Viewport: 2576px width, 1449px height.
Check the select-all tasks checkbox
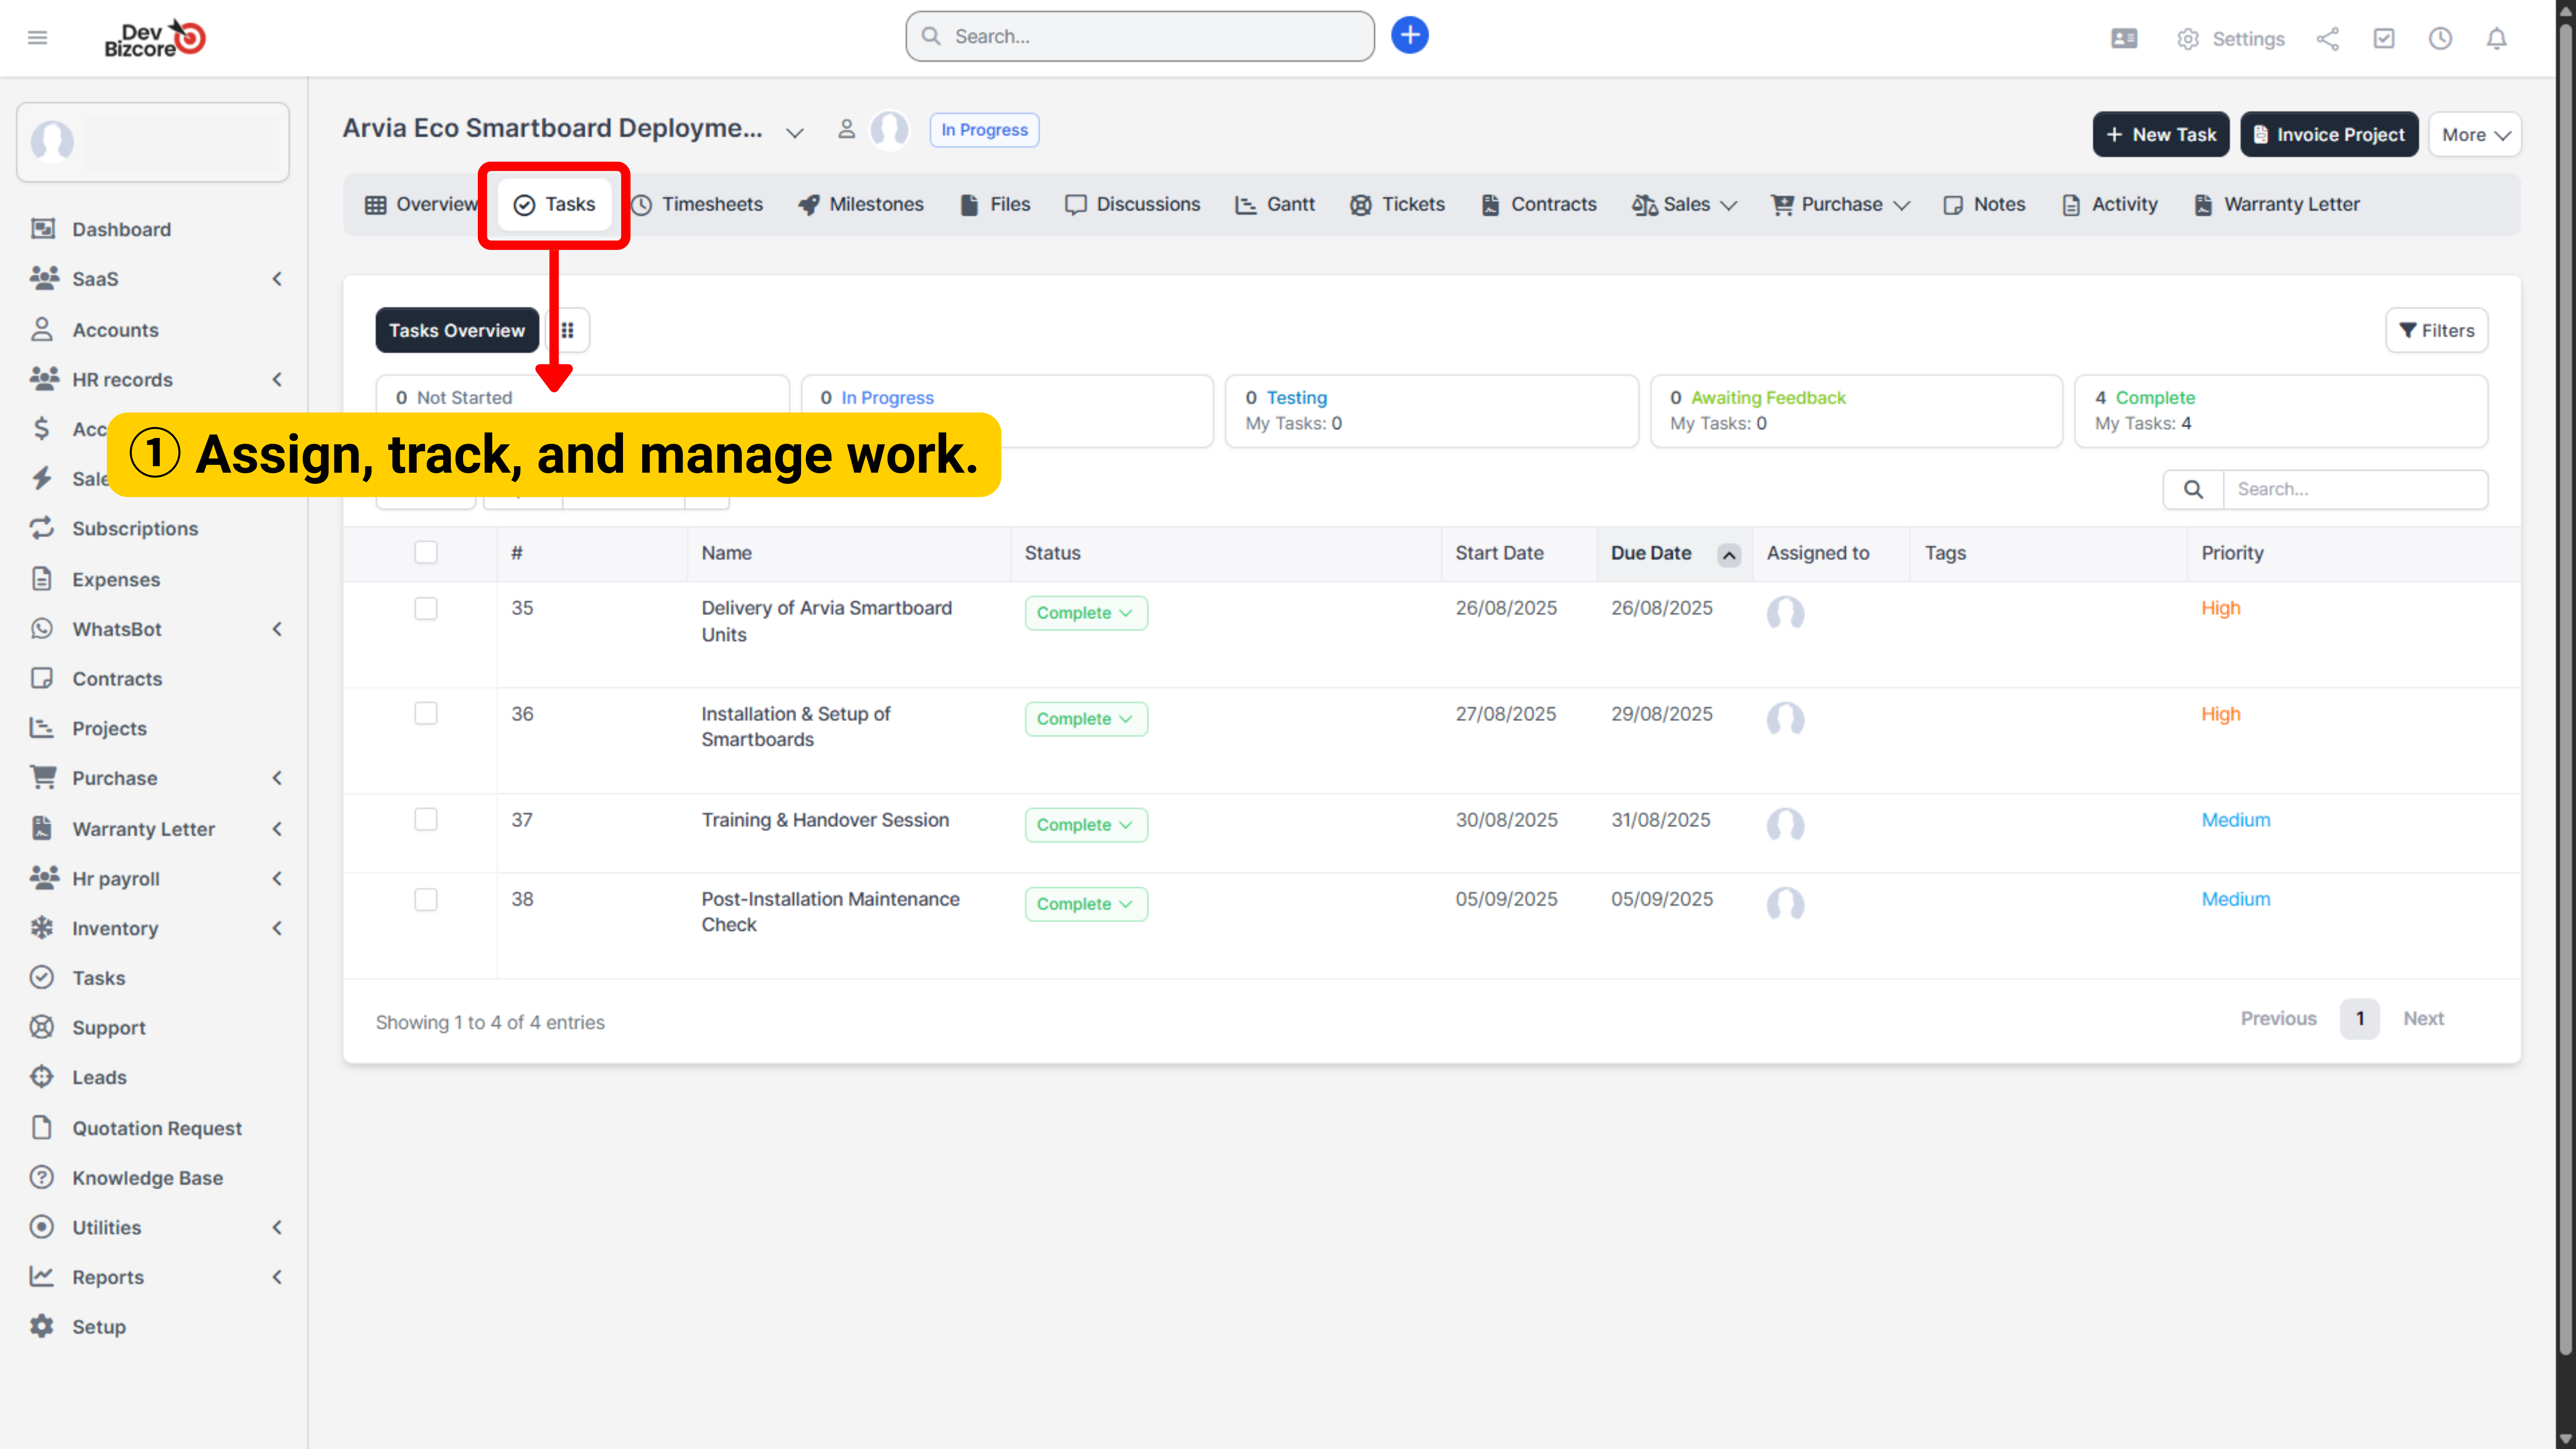426,552
